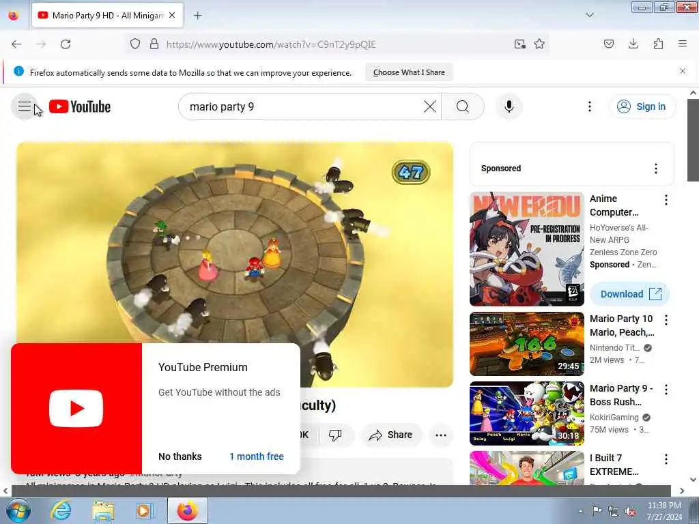
Task: Click the scroll-right arrow of the horizontal scrollbar
Action: (x=682, y=491)
